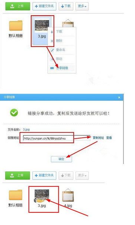Image resolution: width=135 pixels, height=225 pixels.
Task: Select the lower 4.jpg picture-frame icon
Action: 68,195
